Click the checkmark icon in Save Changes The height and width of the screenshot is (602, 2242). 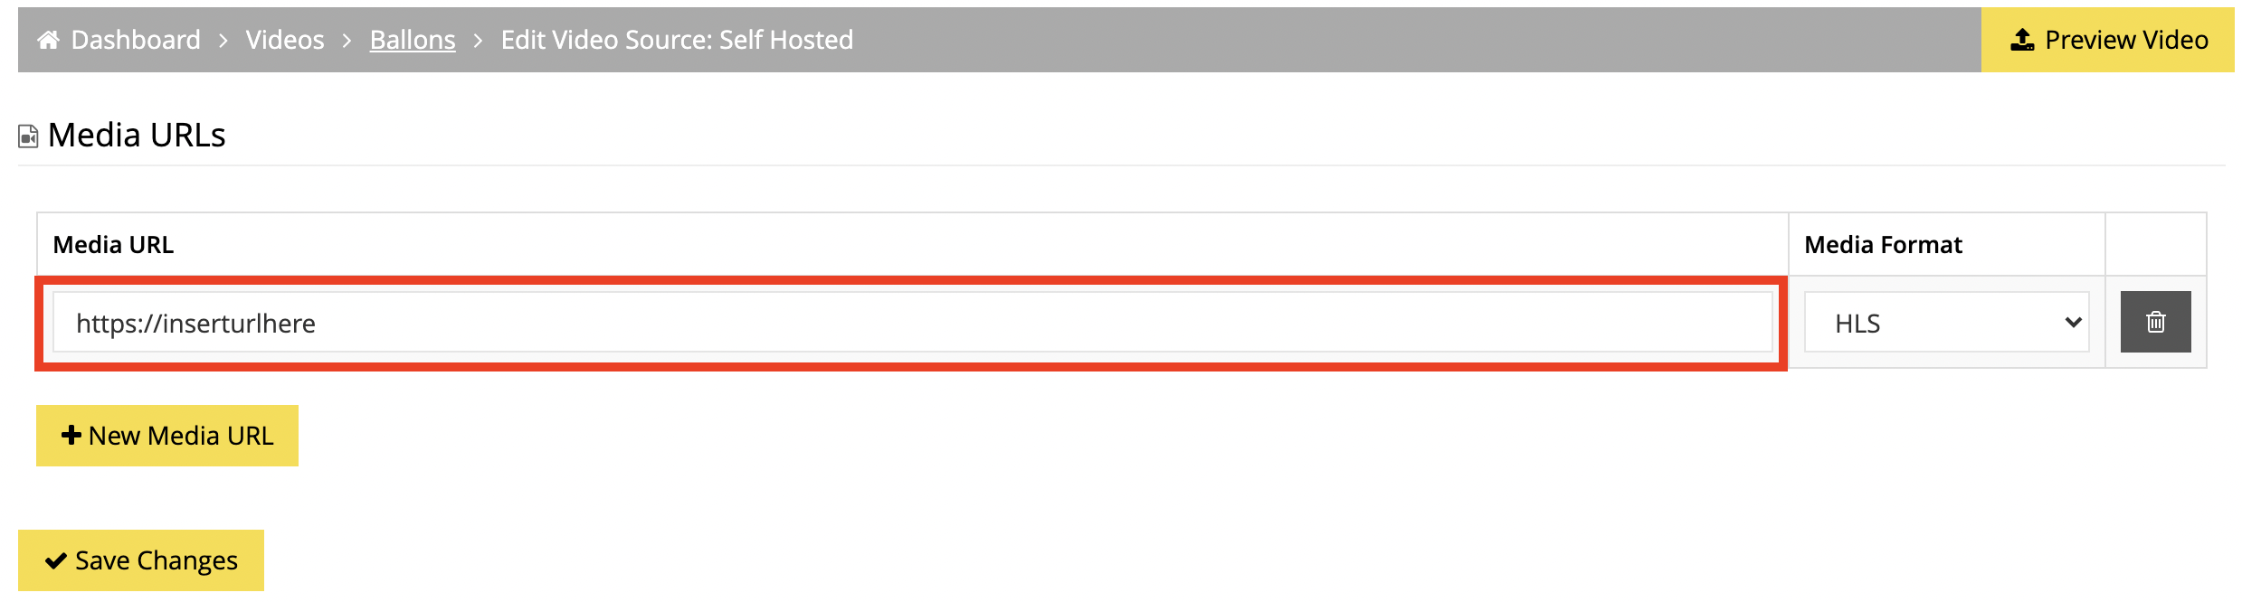click(56, 560)
